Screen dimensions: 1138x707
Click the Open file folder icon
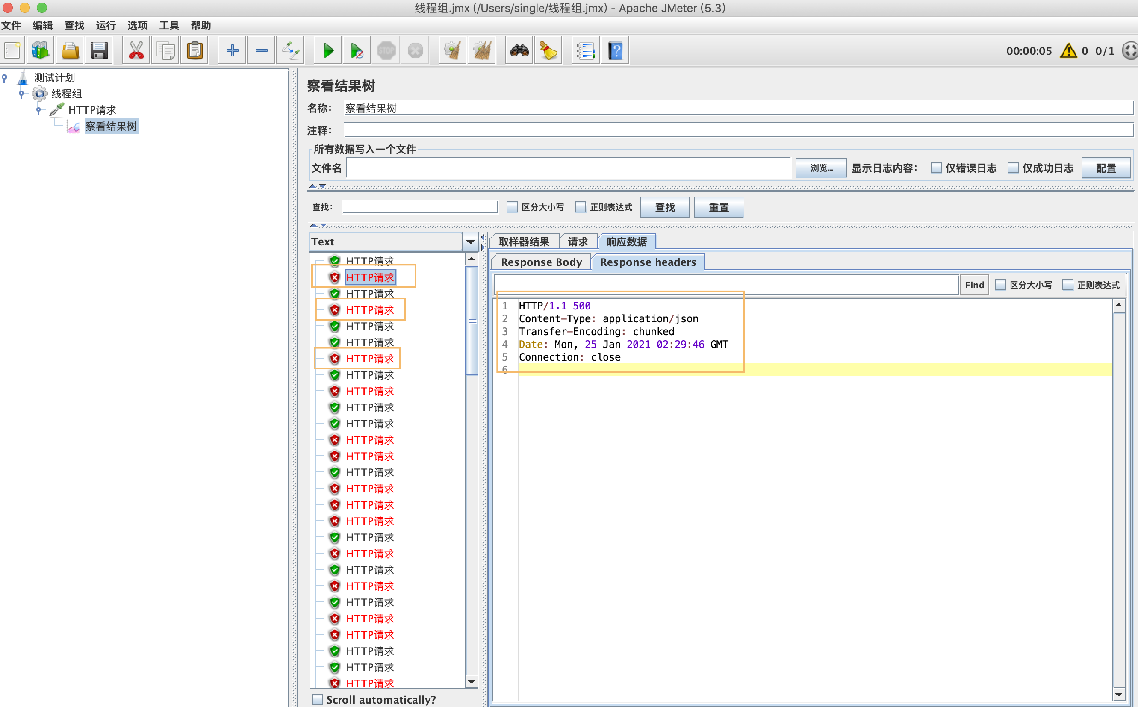tap(70, 50)
